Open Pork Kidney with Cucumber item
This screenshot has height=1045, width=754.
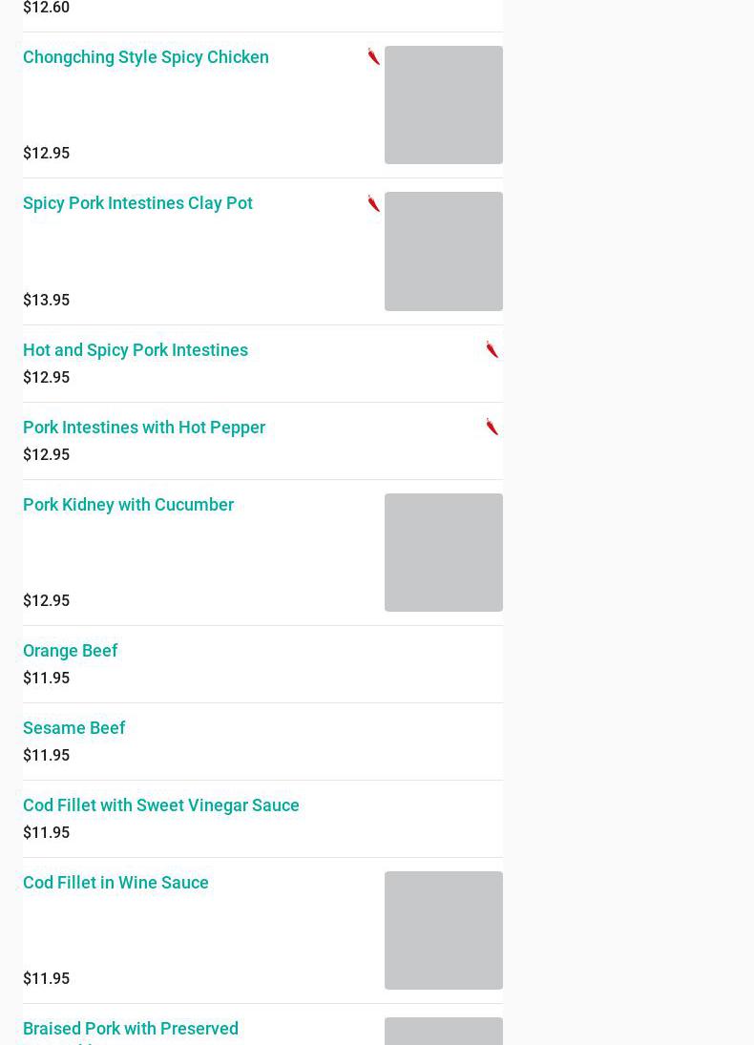coord(128,505)
